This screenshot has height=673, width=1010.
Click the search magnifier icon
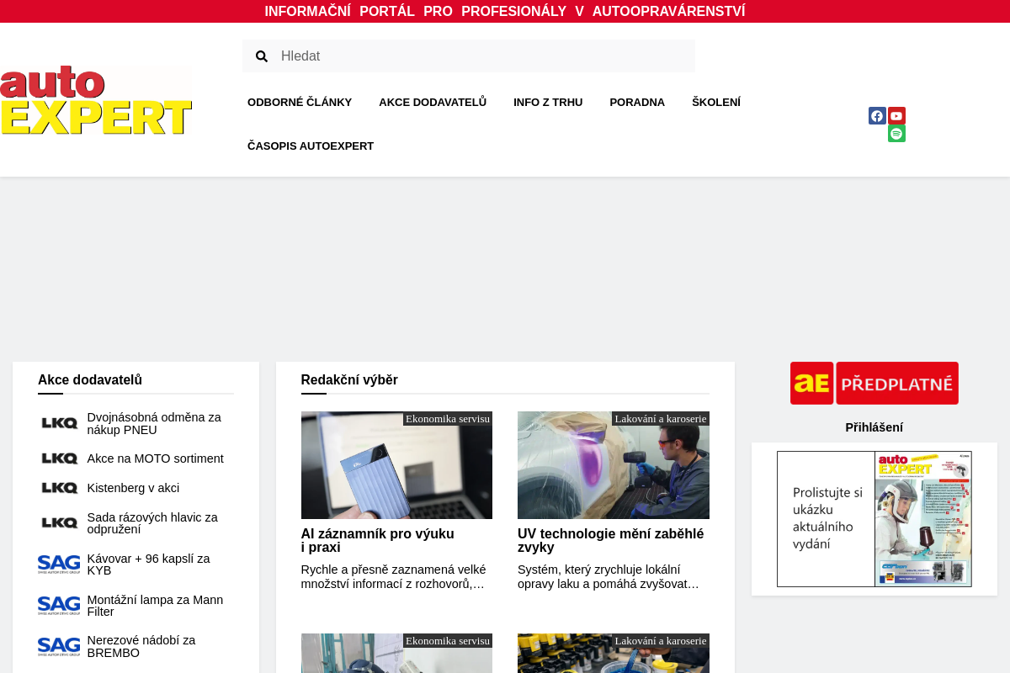click(262, 56)
